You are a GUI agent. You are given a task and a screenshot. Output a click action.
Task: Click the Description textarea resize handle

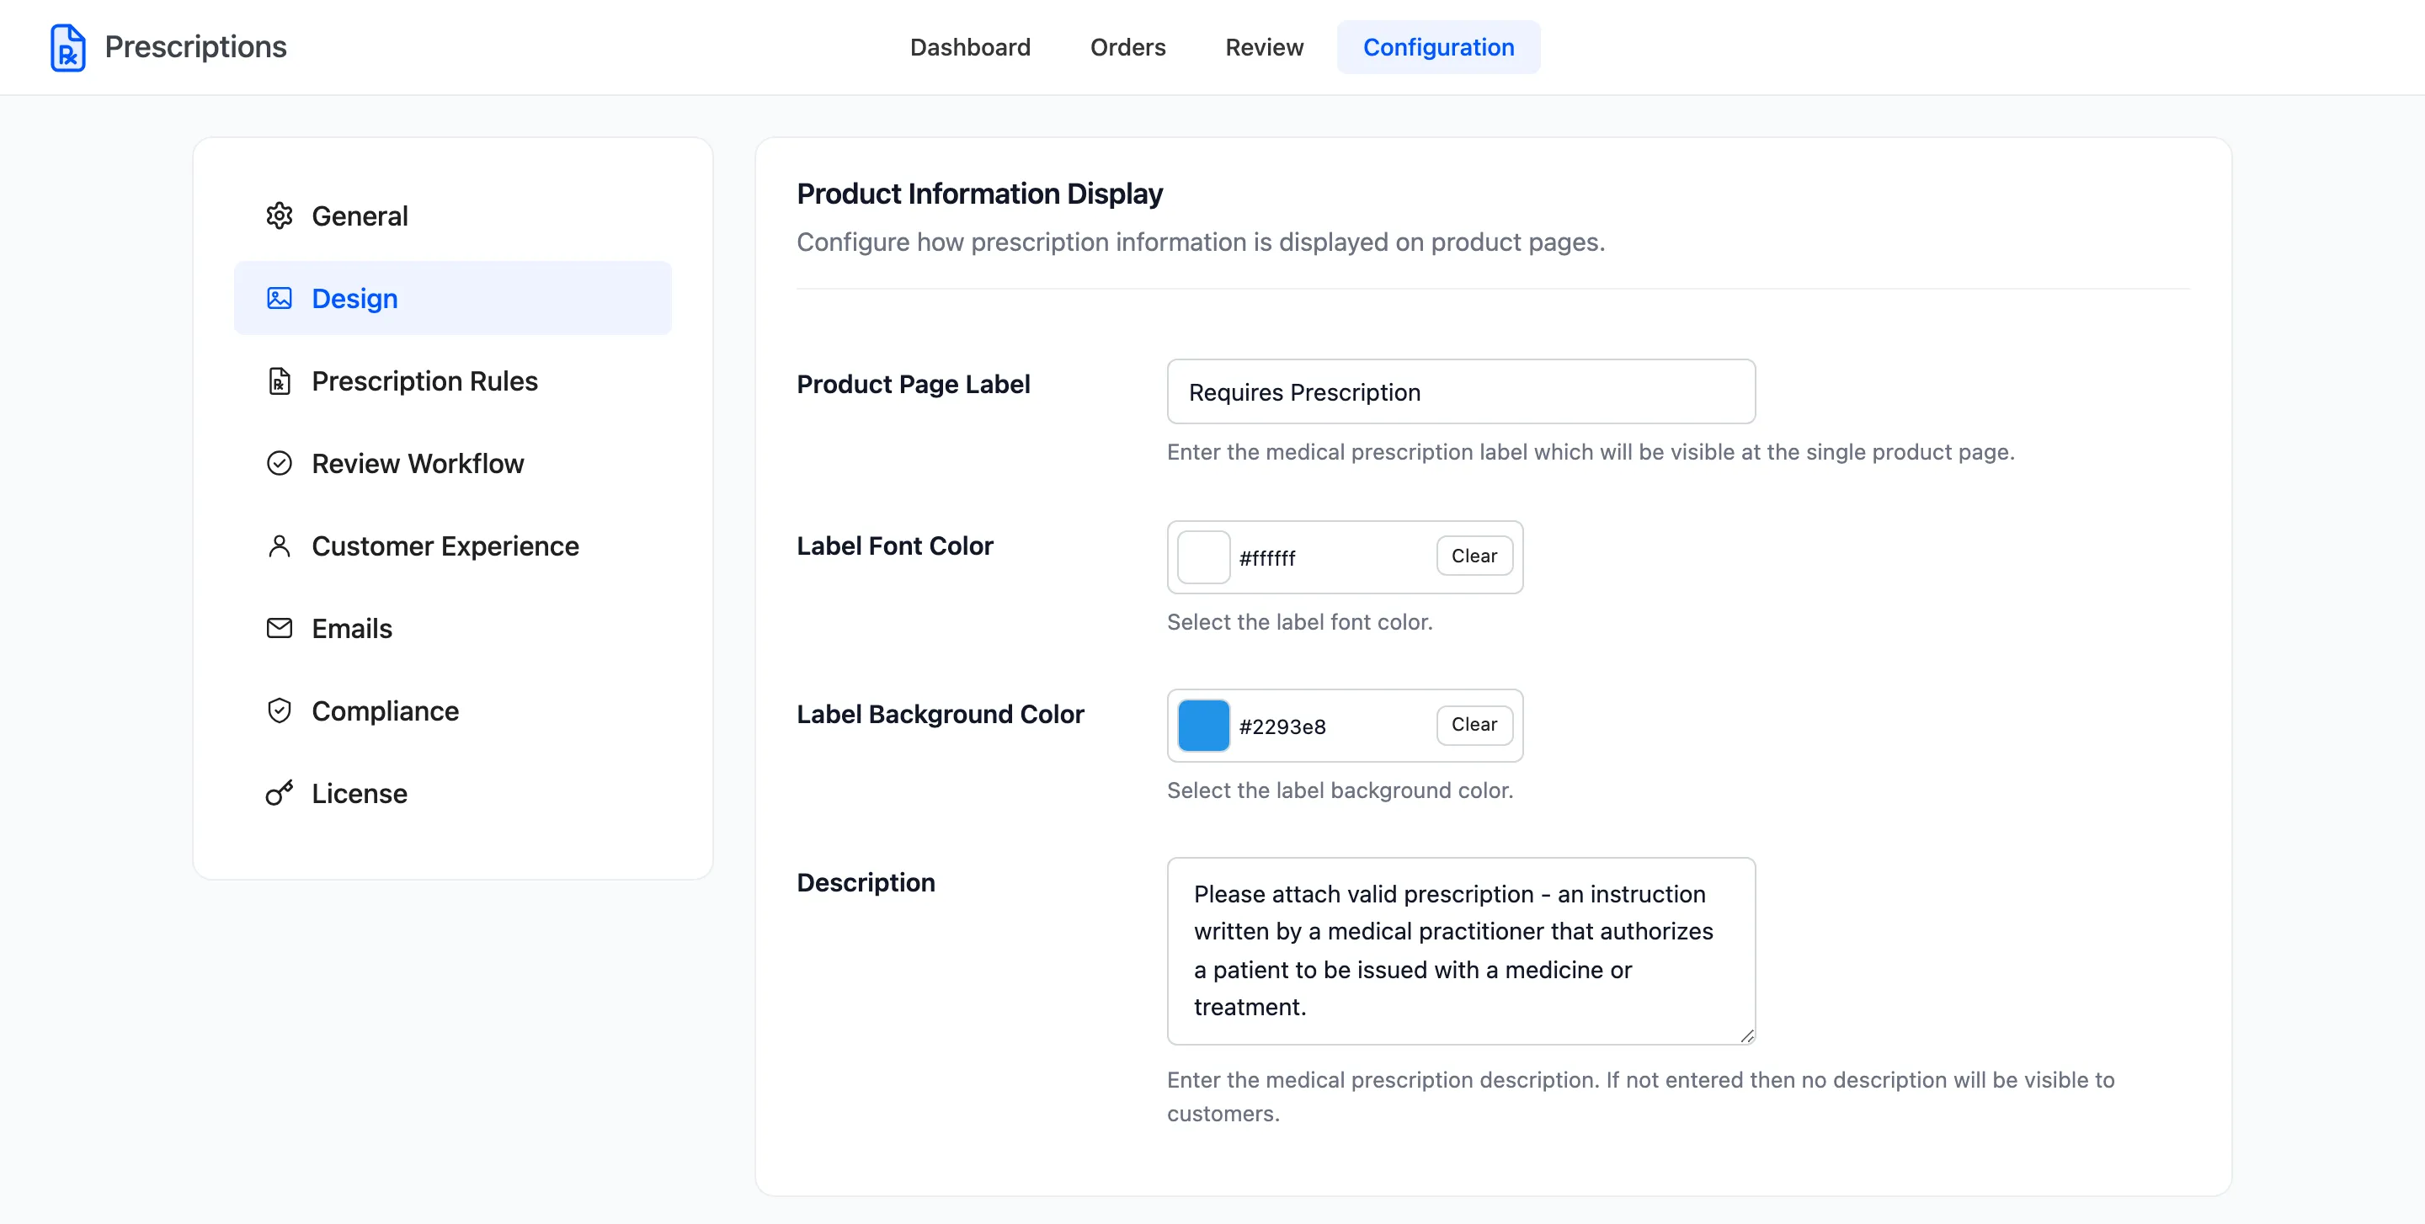pos(1747,1035)
